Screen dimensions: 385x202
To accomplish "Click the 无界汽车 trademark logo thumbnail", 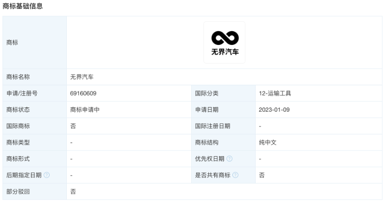I will pos(224,43).
